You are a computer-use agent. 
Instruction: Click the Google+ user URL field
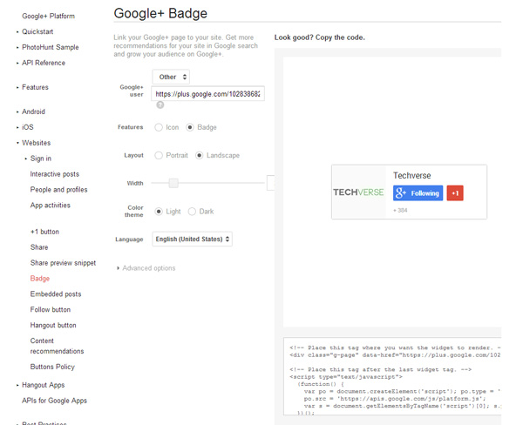(x=207, y=94)
